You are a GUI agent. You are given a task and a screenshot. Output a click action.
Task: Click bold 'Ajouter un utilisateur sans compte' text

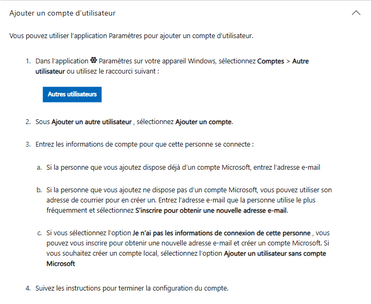275,254
